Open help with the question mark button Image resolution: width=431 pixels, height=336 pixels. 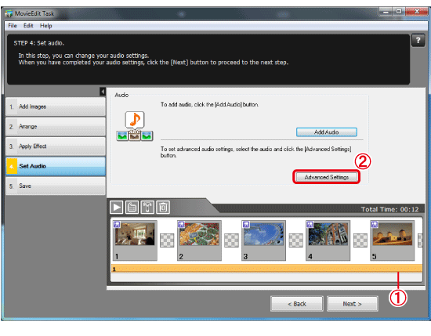pyautogui.click(x=418, y=41)
